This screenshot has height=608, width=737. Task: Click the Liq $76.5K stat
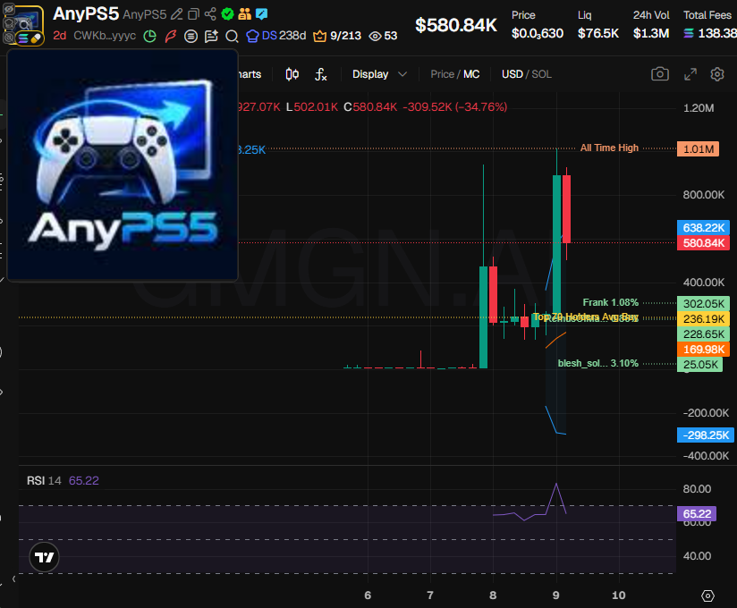(597, 24)
